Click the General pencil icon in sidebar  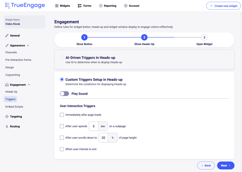(x=7, y=36)
